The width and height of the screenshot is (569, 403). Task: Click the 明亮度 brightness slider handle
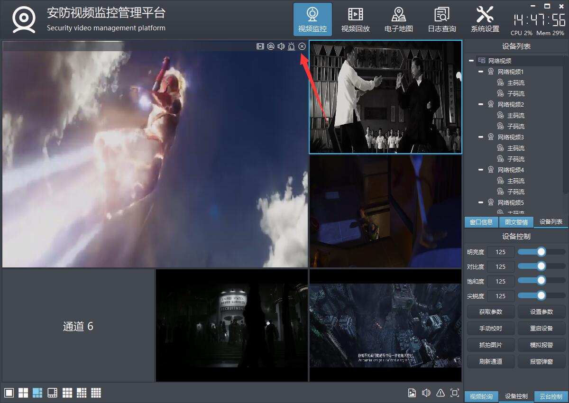[541, 252]
